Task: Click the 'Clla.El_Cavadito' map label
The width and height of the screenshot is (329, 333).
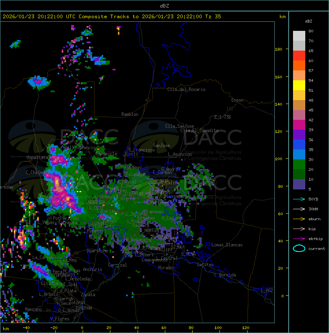Action: click(x=199, y=131)
